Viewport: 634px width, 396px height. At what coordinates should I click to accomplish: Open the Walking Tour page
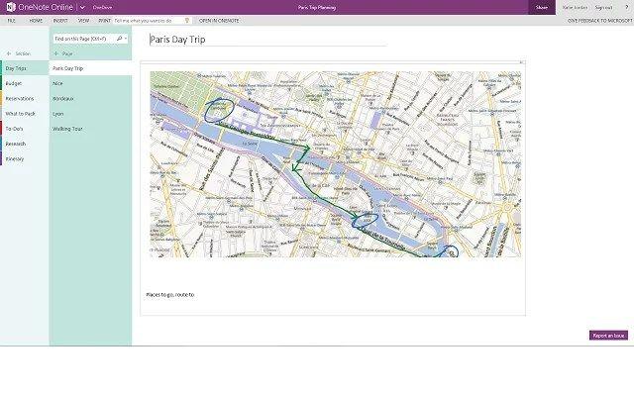tap(68, 129)
